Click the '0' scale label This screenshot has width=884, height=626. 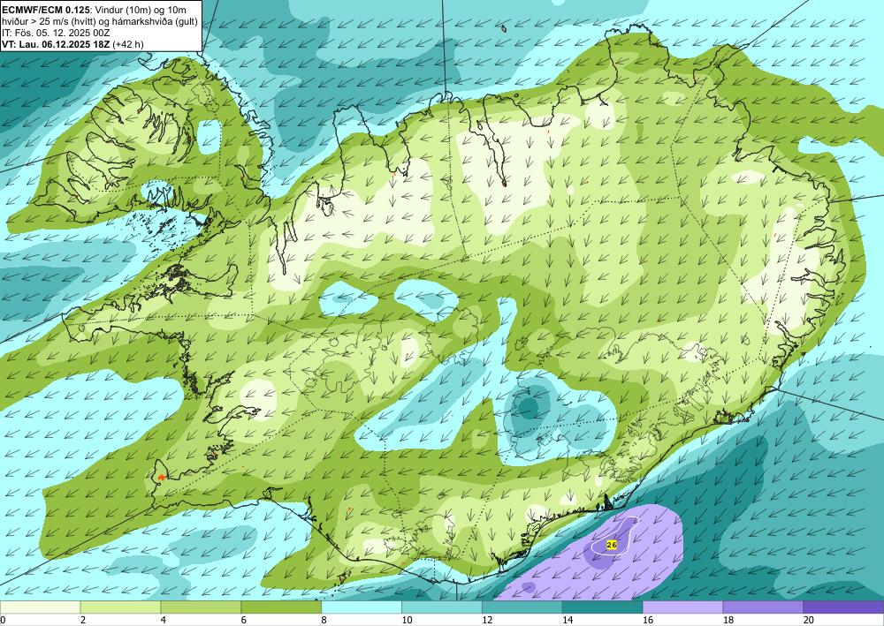coord(3,620)
